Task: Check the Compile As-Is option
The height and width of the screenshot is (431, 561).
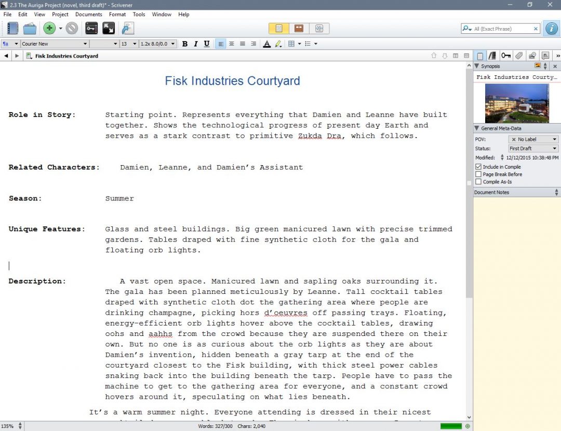Action: (x=478, y=182)
